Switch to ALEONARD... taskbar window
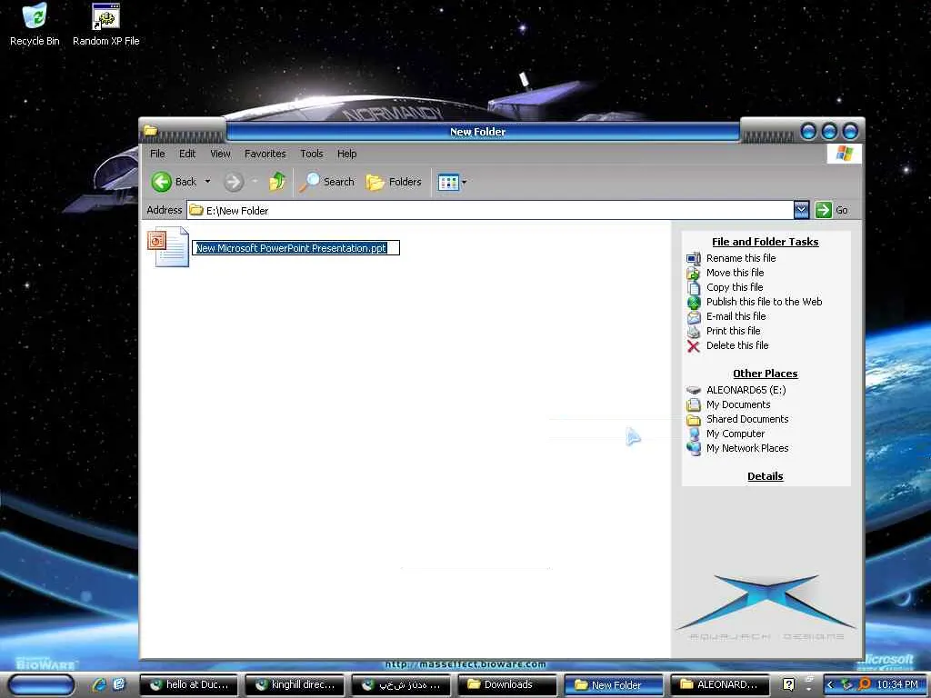This screenshot has width=931, height=698. [x=720, y=685]
